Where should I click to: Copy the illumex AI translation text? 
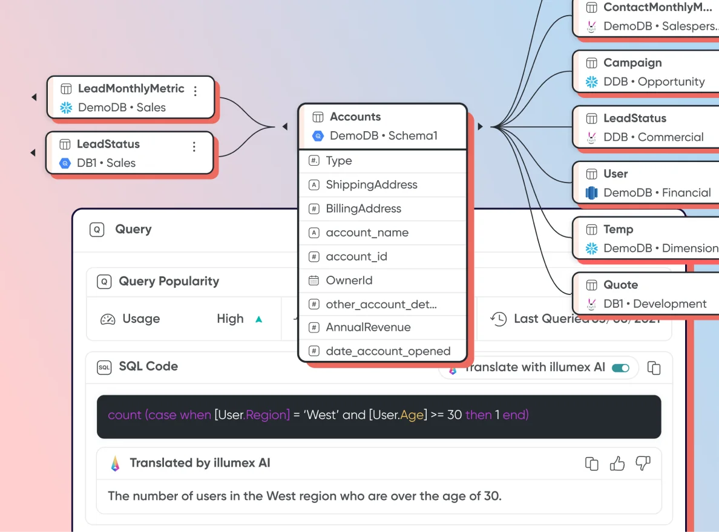(x=591, y=464)
